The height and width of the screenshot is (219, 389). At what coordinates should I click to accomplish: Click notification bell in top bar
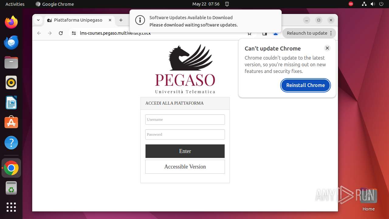tap(227, 4)
